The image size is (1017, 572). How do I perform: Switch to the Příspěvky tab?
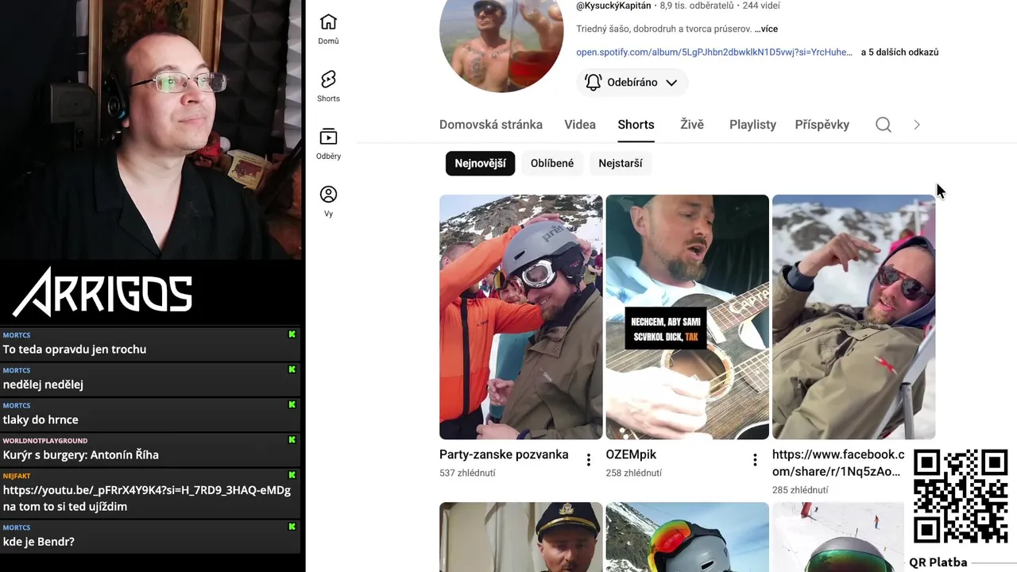822,125
